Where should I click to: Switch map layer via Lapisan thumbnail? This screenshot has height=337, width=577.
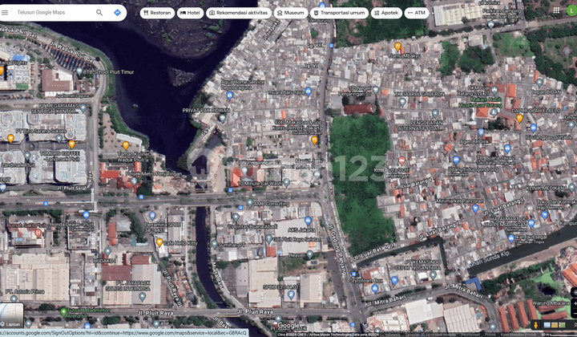click(12, 315)
